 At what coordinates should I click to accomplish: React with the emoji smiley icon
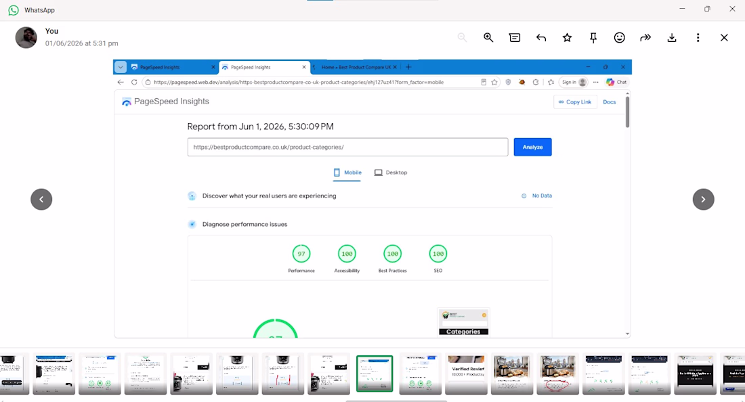(619, 37)
